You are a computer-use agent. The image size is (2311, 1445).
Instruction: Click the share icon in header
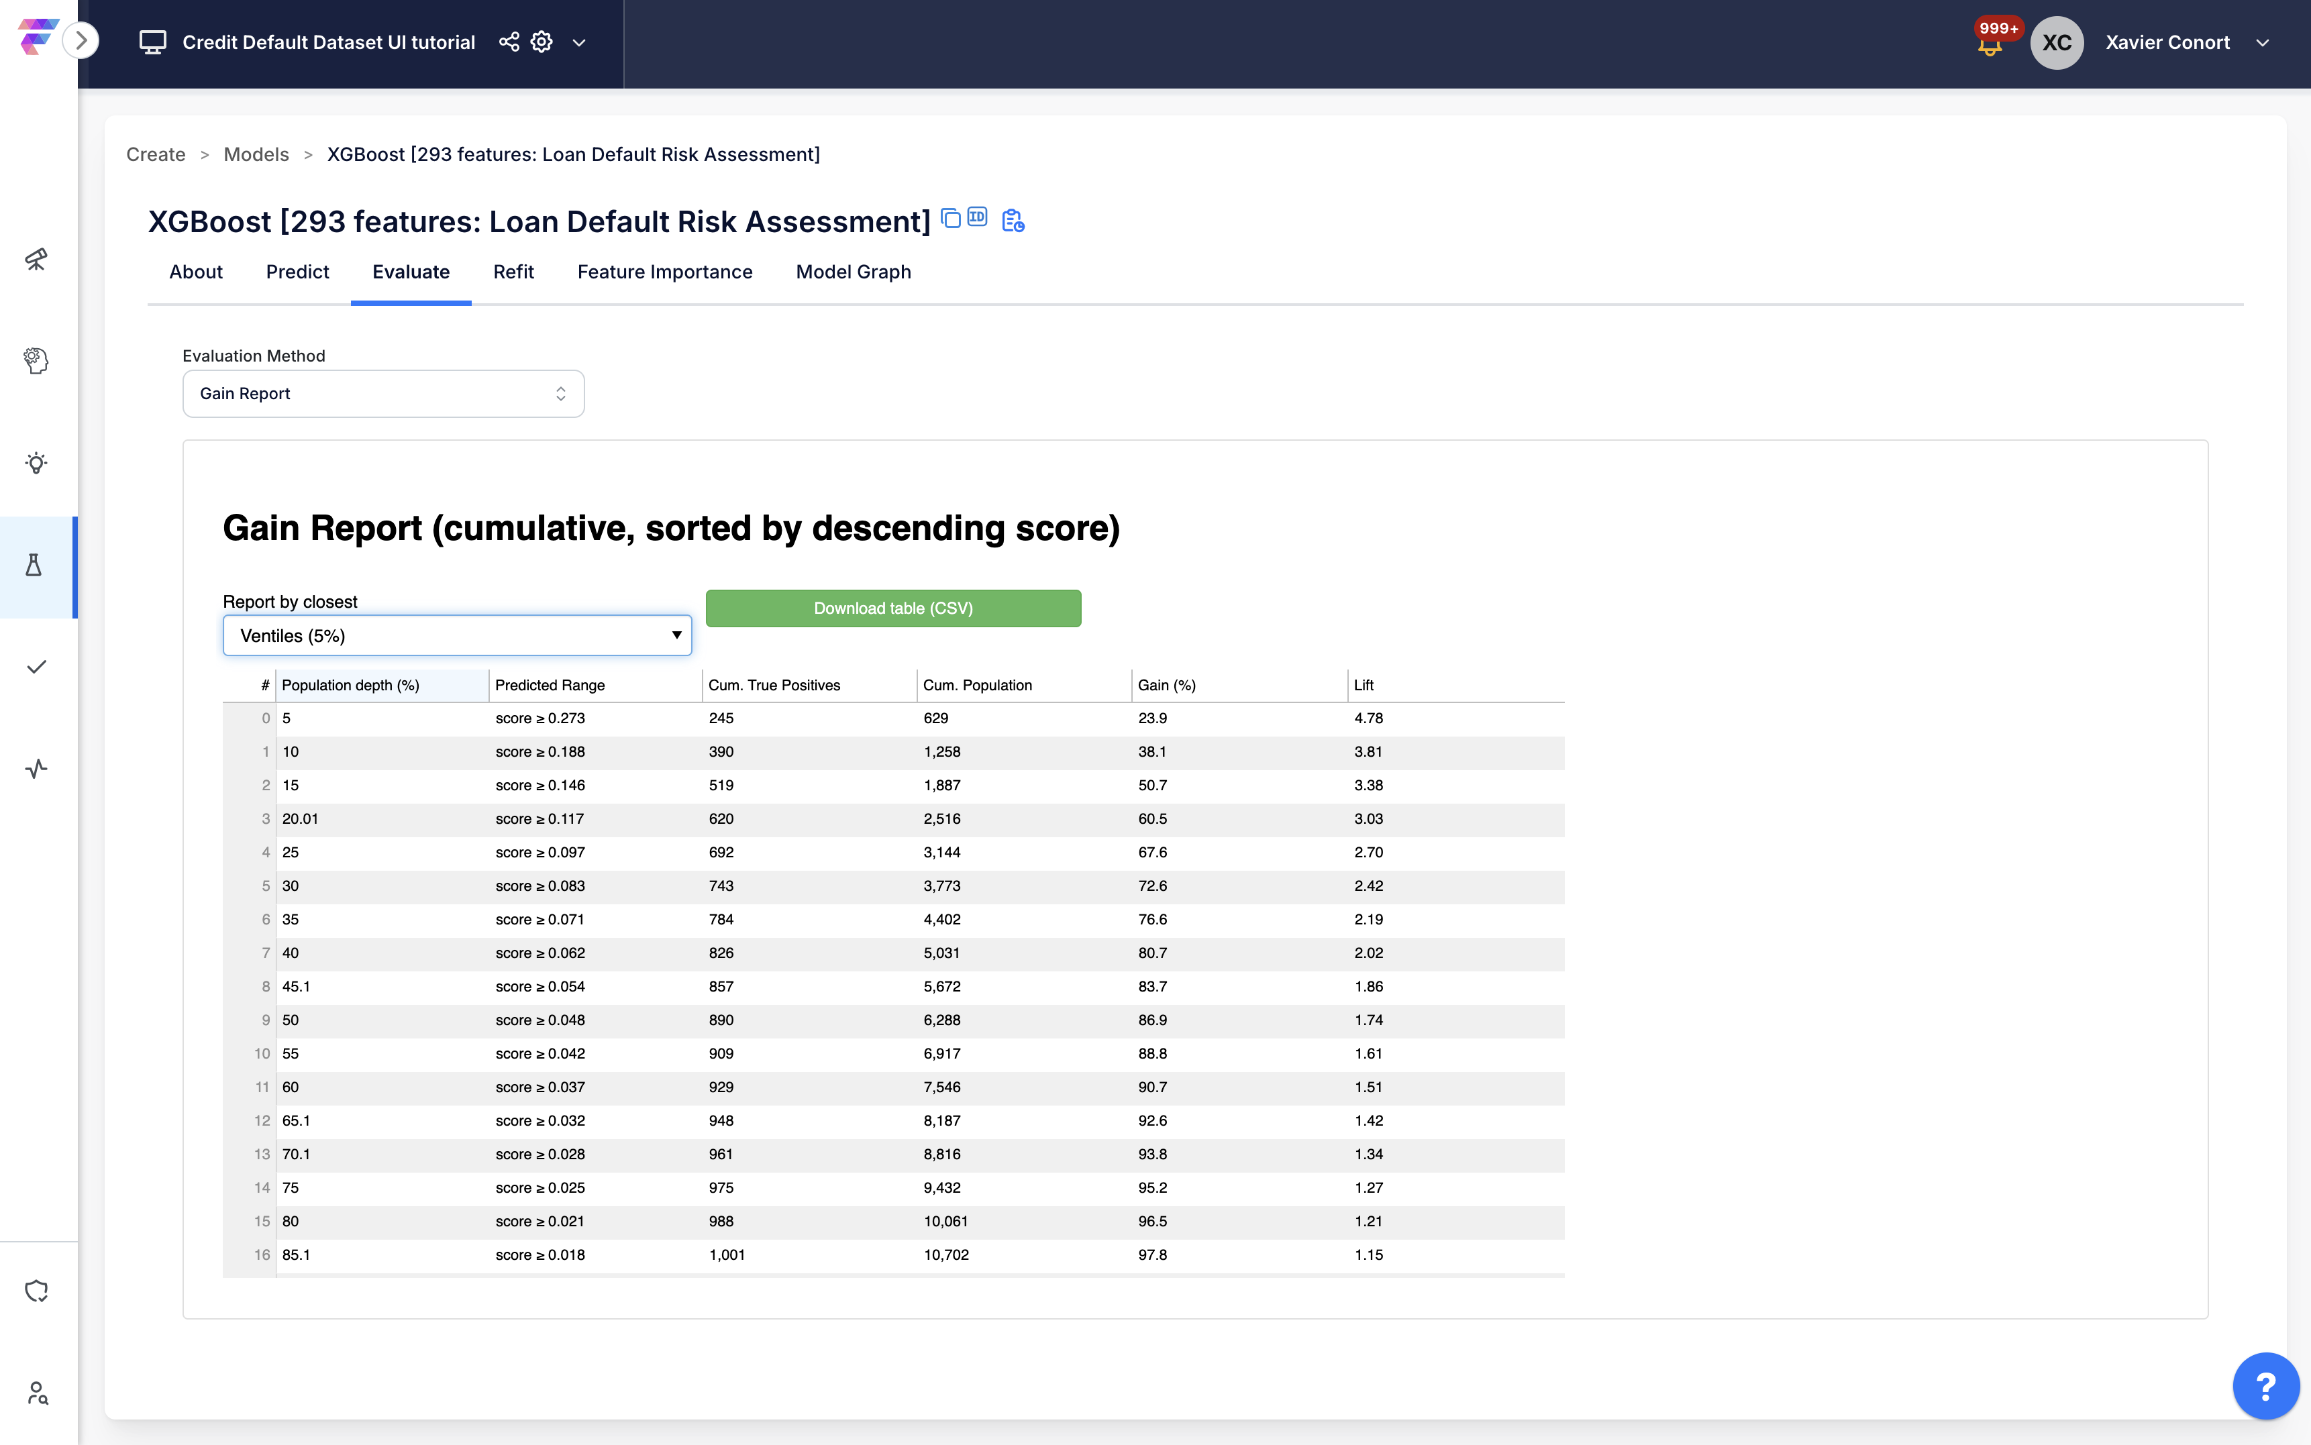click(509, 42)
